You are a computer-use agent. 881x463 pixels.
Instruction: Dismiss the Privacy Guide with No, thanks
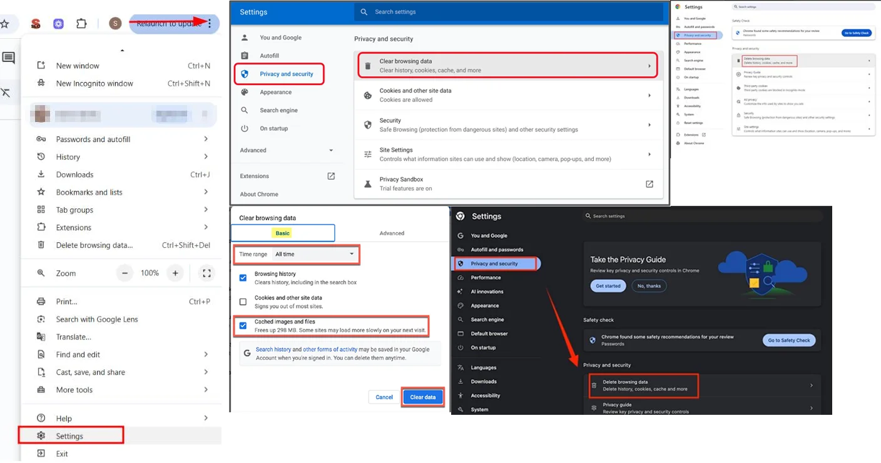click(649, 286)
